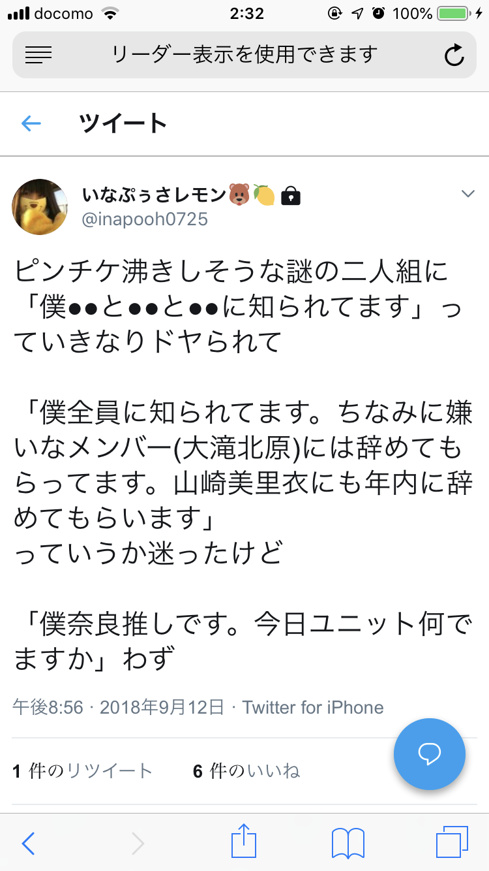
Task: Open the @inapooh0725 profile handle
Action: point(145,219)
